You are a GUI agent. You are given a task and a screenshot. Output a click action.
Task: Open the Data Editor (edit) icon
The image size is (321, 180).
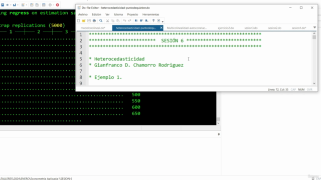pos(32,5)
